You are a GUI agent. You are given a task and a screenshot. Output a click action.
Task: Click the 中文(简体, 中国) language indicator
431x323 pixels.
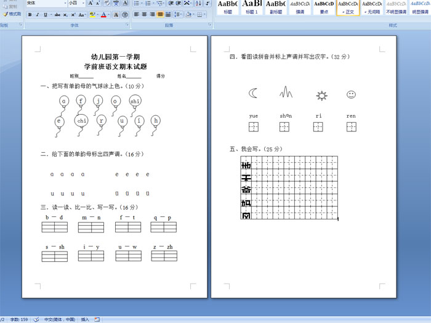click(60, 319)
